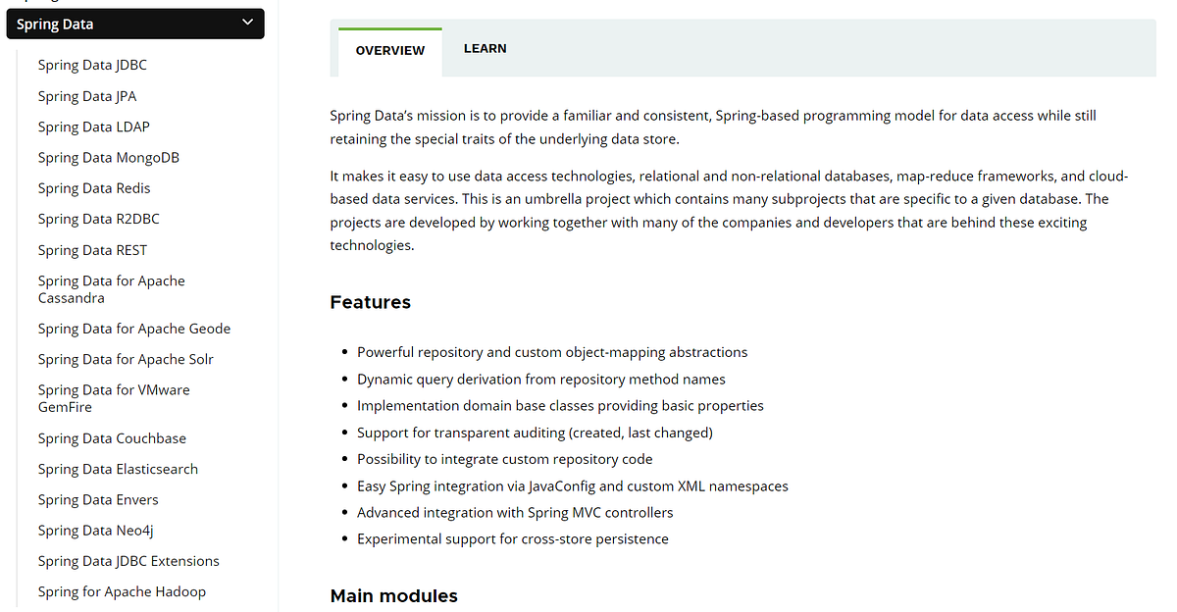Select the OVERVIEW tab
The height and width of the screenshot is (612, 1177).
[388, 50]
